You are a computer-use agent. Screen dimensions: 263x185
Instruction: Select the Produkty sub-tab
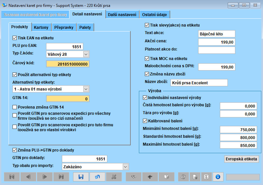[20, 27]
